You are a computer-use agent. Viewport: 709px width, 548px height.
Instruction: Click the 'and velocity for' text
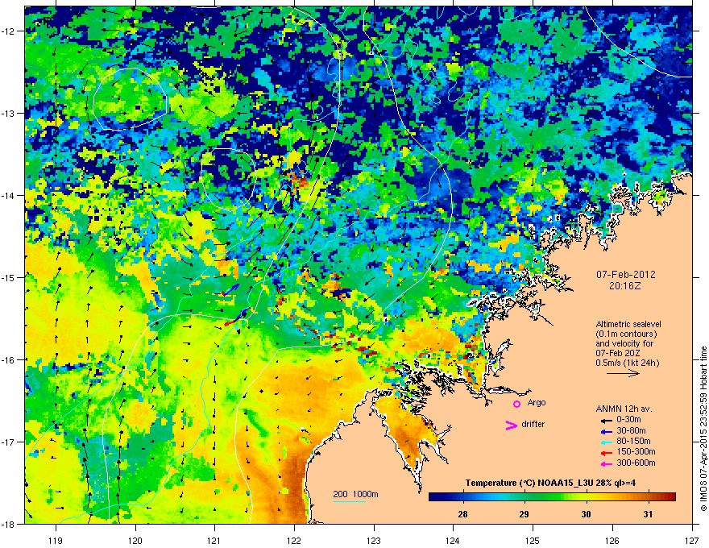pos(624,343)
